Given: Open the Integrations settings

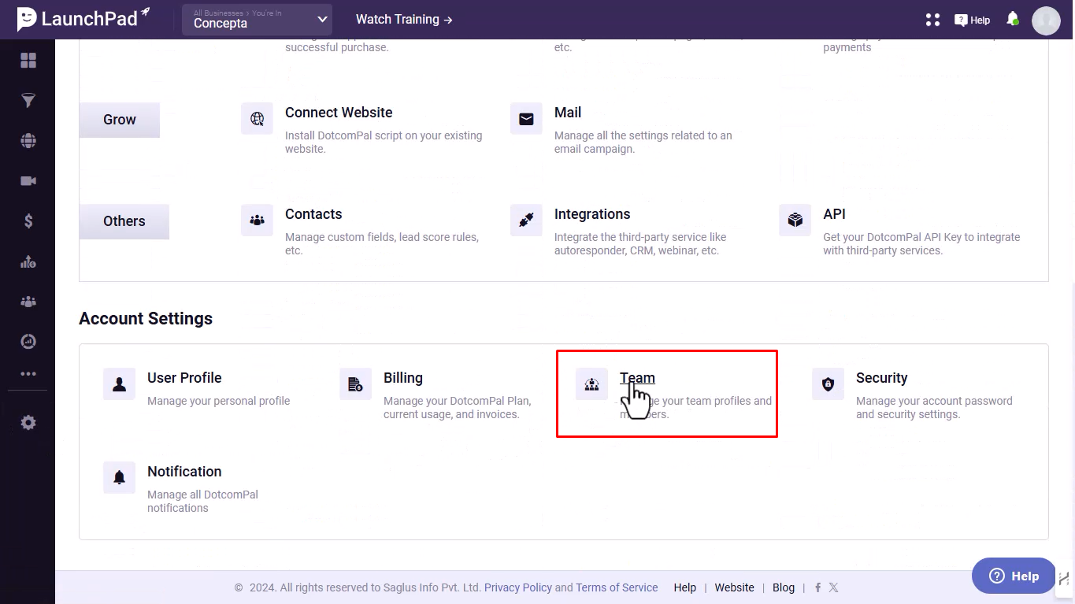Looking at the screenshot, I should pos(592,214).
